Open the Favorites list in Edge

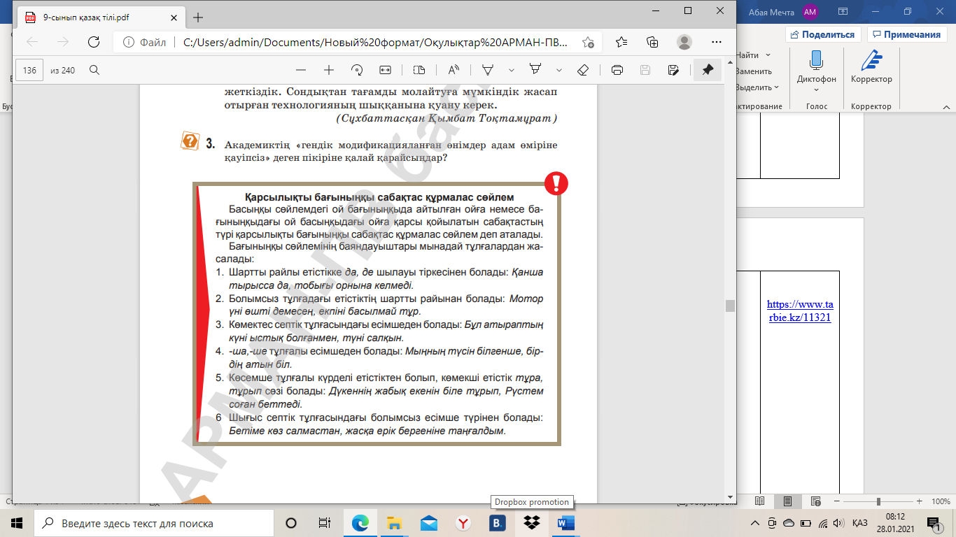(x=621, y=42)
